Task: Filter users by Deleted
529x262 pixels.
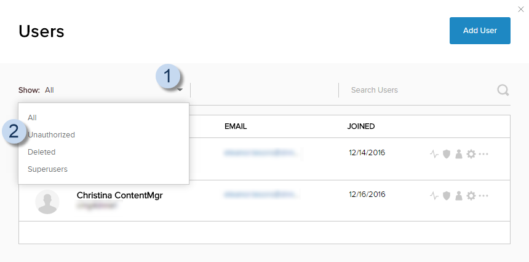Action: pyautogui.click(x=42, y=152)
